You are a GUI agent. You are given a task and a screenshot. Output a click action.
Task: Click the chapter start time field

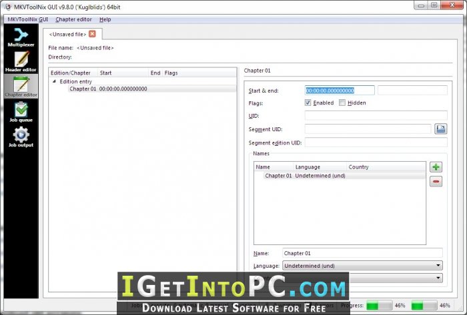340,91
